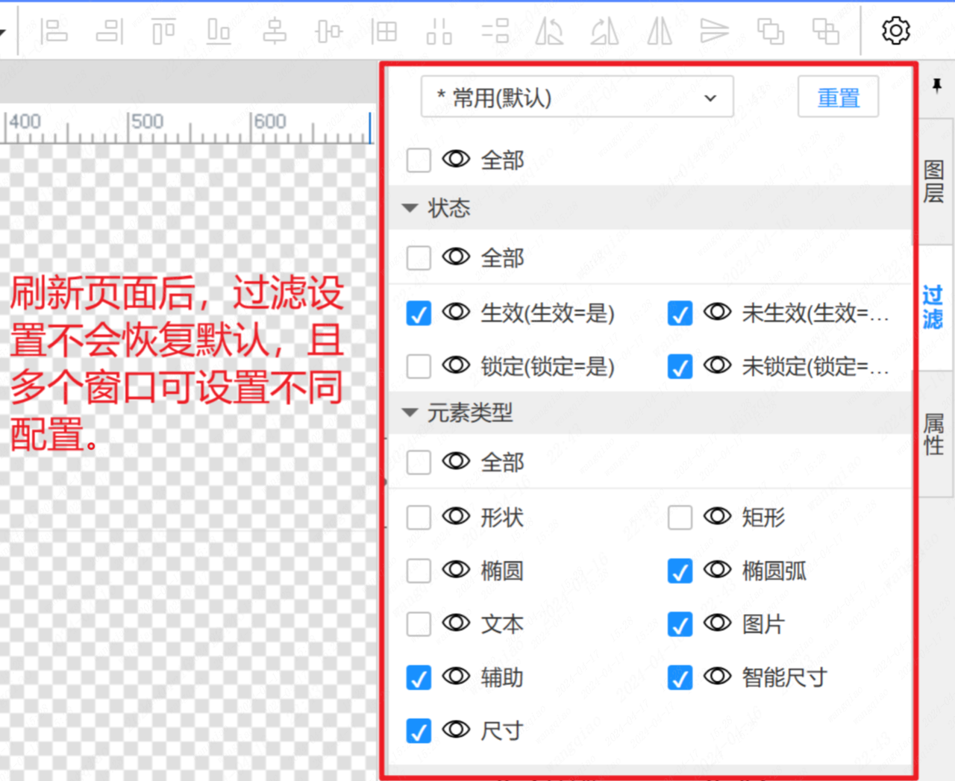
Task: Click the center vertically alignment icon
Action: 329,31
